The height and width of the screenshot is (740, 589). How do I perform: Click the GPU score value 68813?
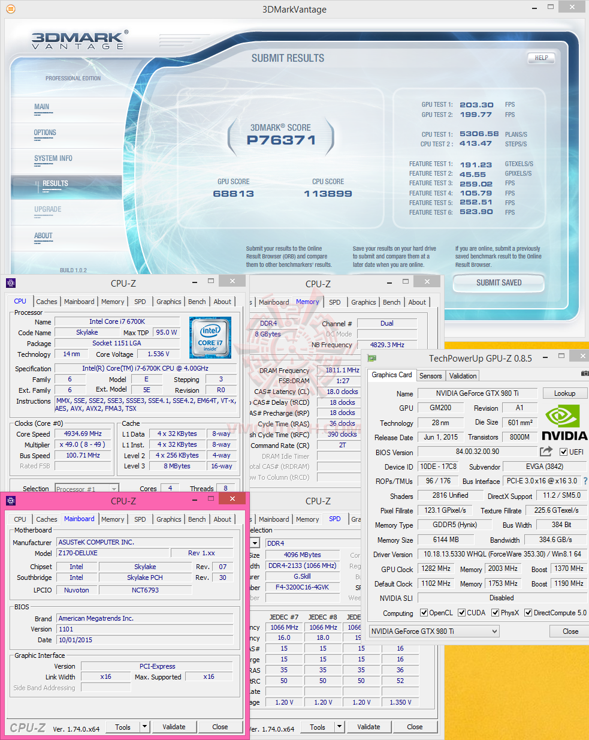tap(234, 194)
